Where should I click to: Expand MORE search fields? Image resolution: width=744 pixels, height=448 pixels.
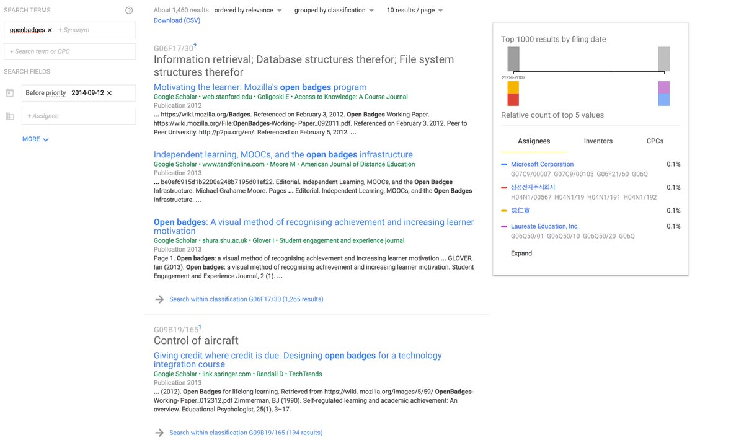pyautogui.click(x=35, y=139)
